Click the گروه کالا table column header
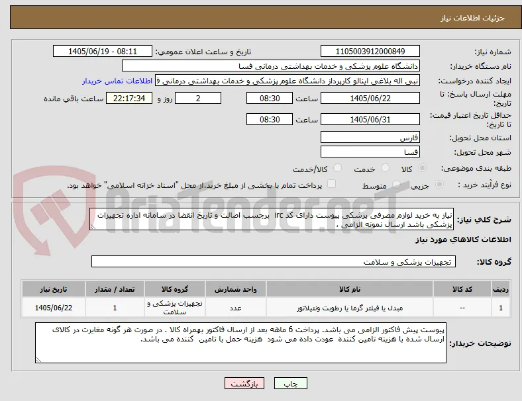Screen dimensions: 522x401 [175, 289]
